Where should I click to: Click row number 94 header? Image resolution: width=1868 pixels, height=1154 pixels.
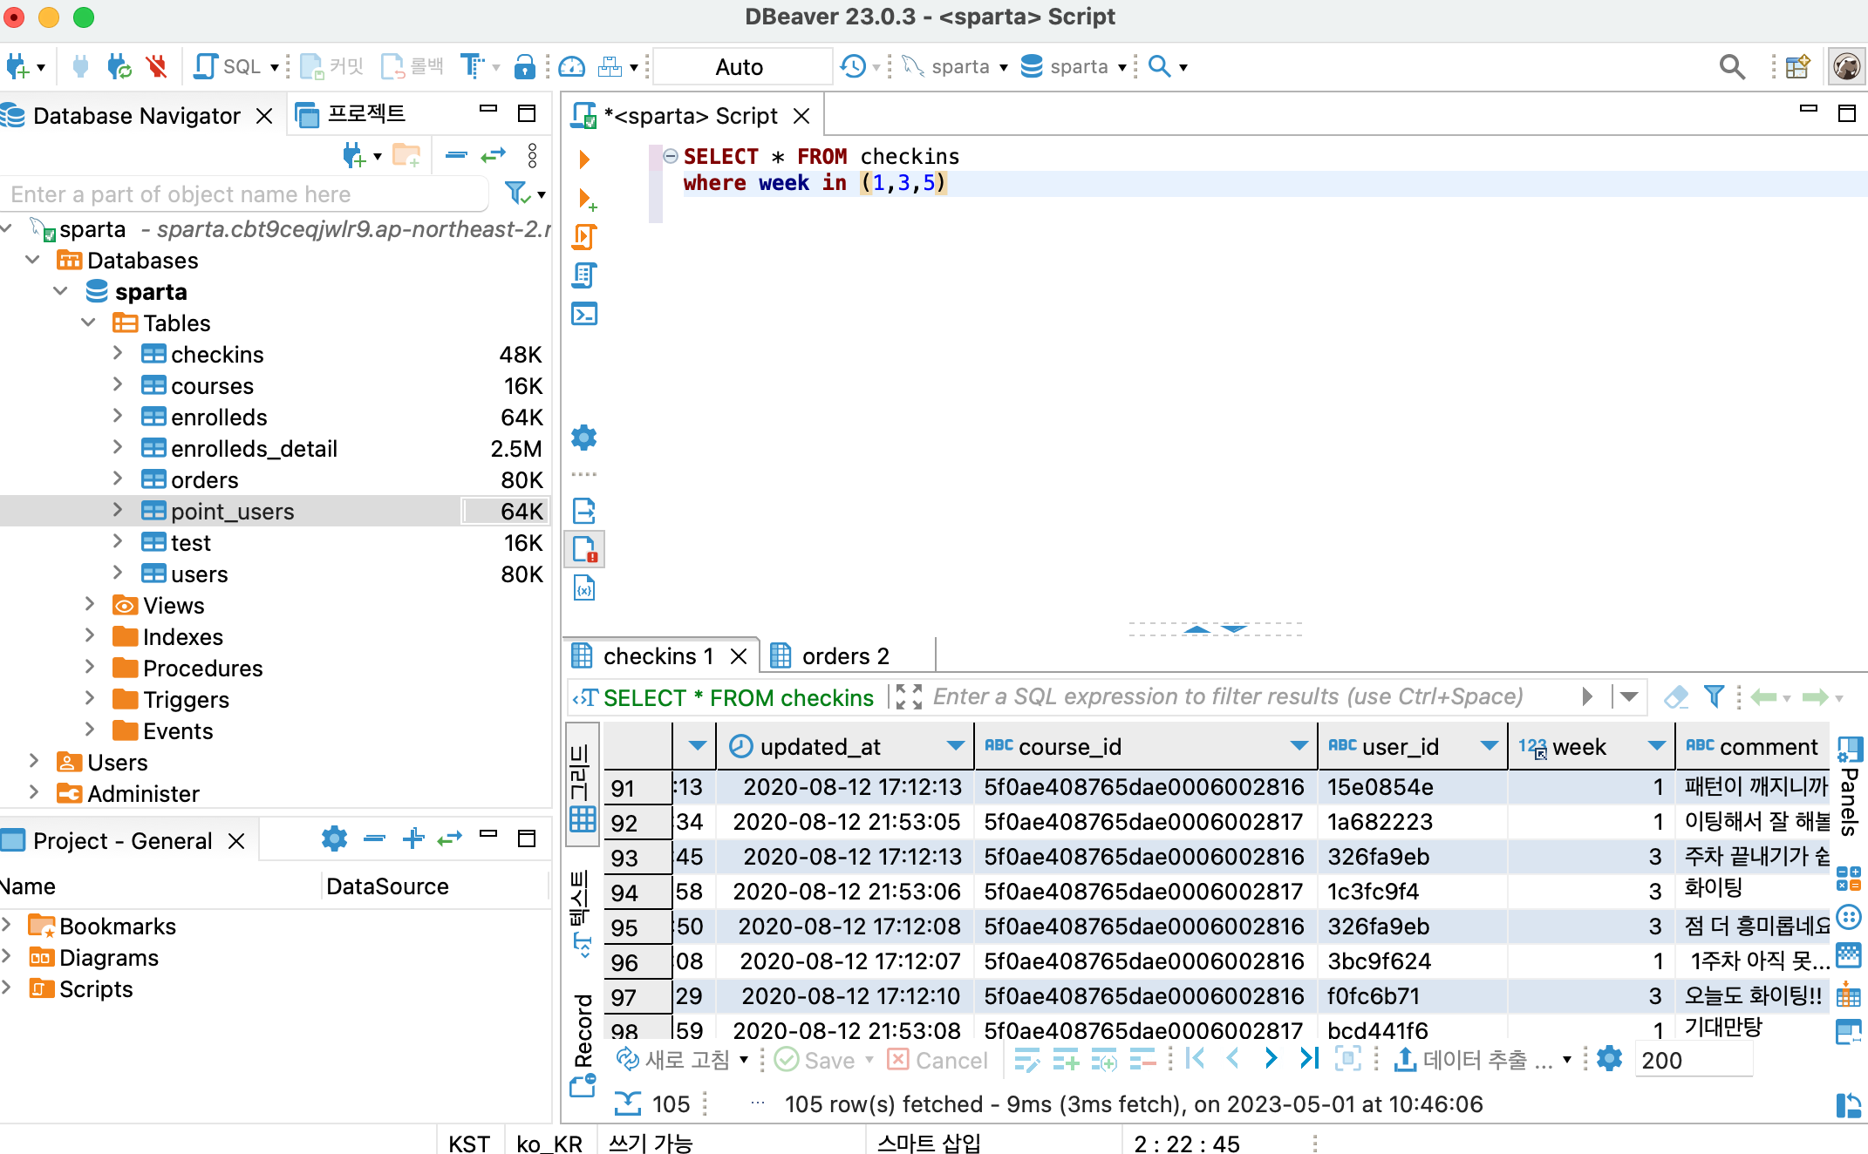coord(638,893)
